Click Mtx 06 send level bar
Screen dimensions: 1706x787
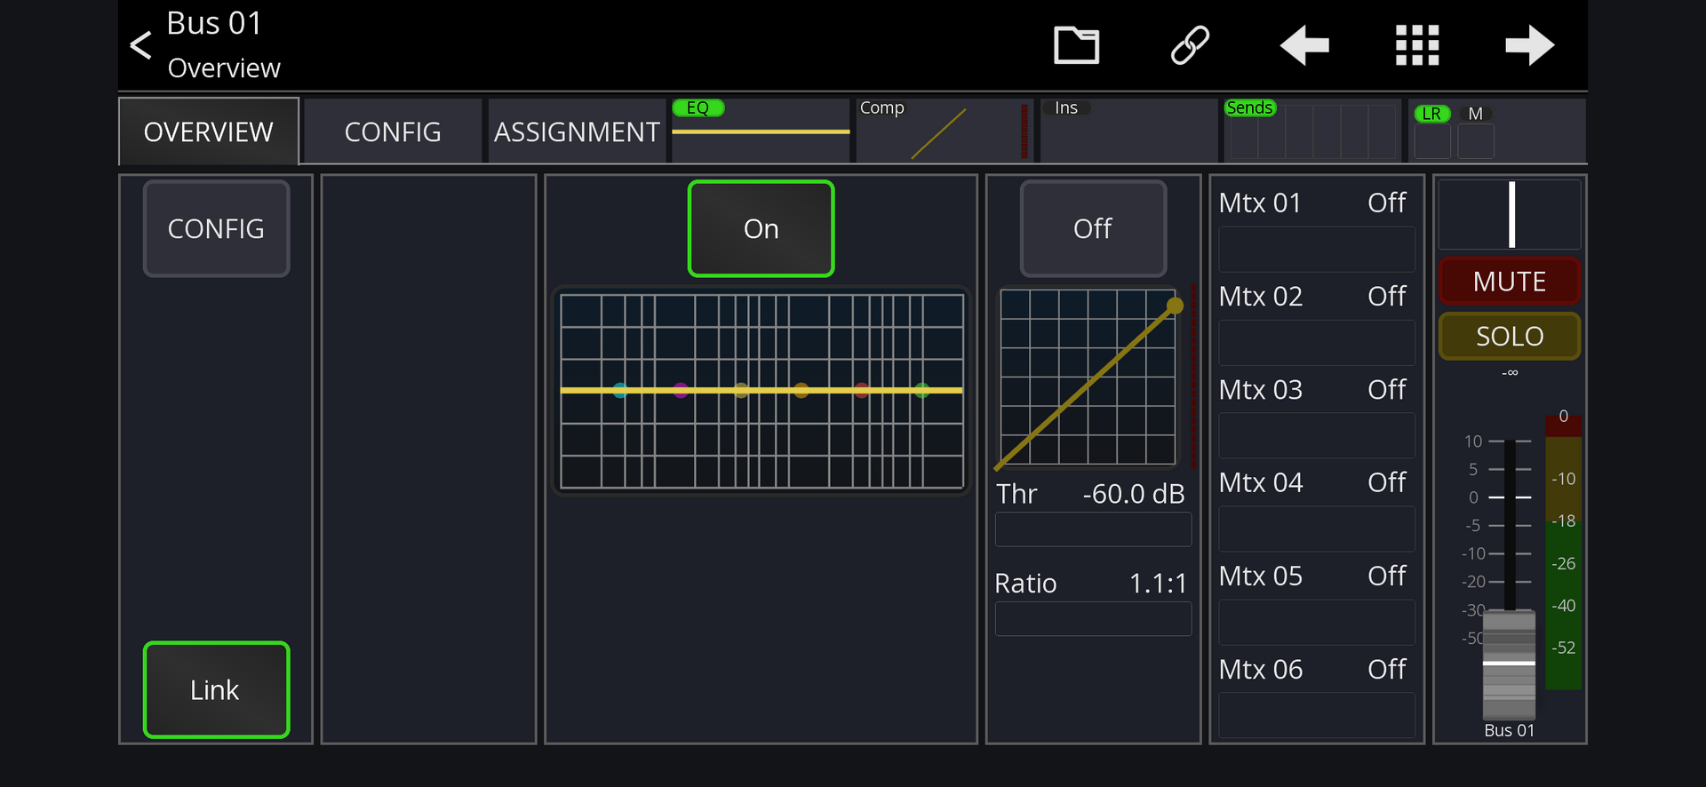coord(1317,716)
